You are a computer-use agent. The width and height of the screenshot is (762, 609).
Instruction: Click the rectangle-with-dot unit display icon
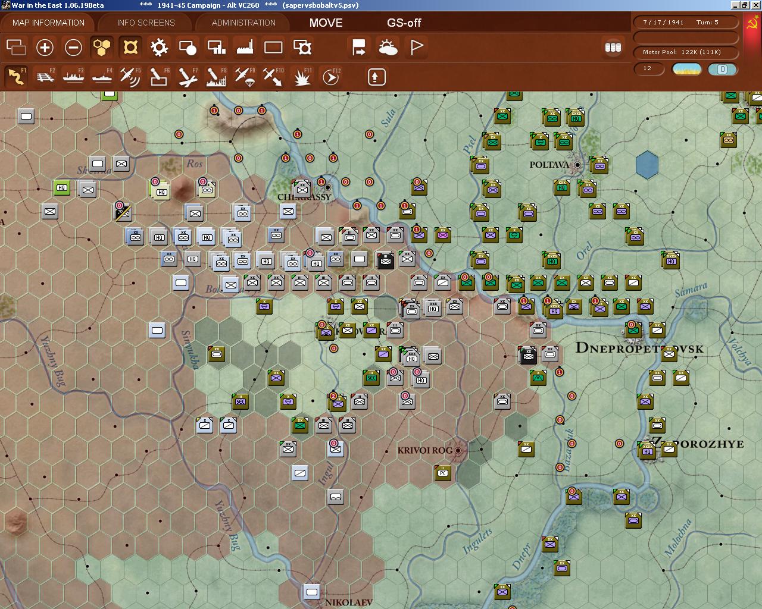click(188, 47)
